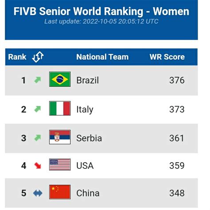Screen dimensions: 210x210
Task: Click the Serbia flag icon
Action: pyautogui.click(x=60, y=137)
